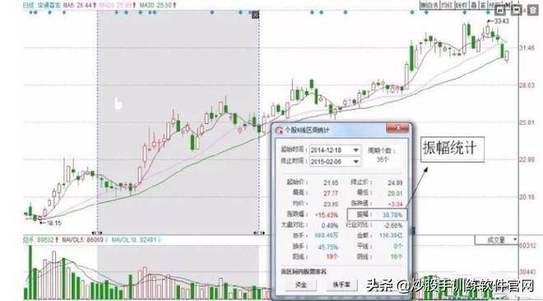This screenshot has width=543, height=301.
Task: Click the 28.63 price axis label
Action: pyautogui.click(x=527, y=85)
